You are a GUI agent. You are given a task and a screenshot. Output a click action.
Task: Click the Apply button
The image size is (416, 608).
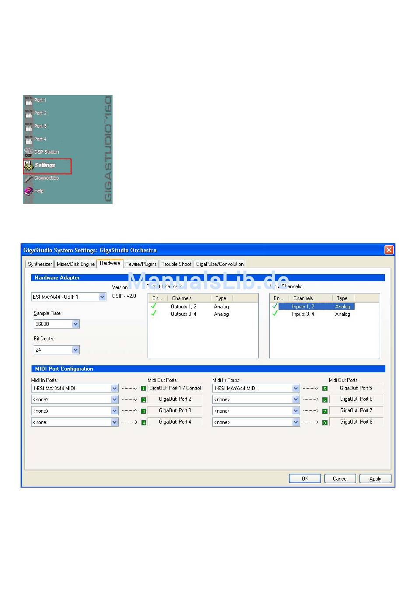pyautogui.click(x=375, y=479)
